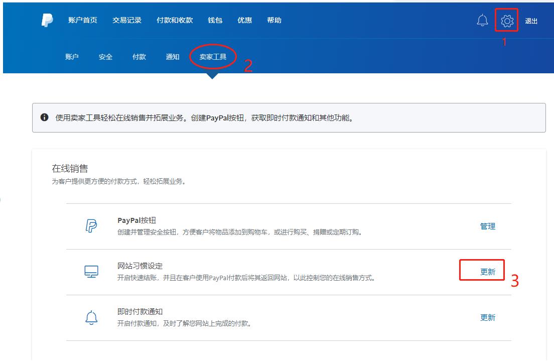Go to 账户首页 in top navigation

[x=83, y=21]
